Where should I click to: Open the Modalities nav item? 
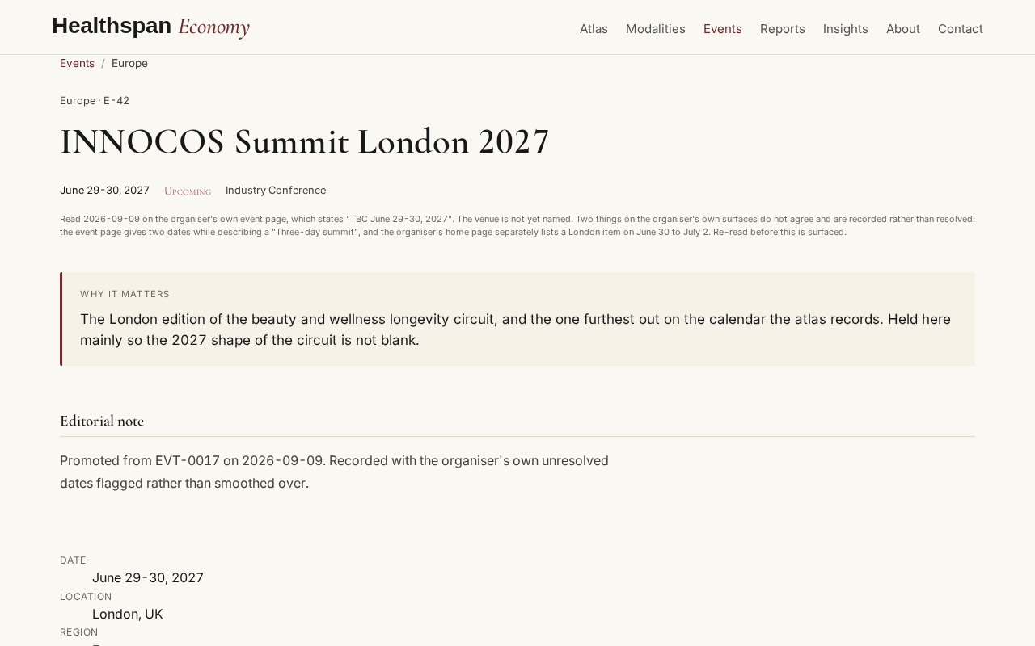click(656, 29)
